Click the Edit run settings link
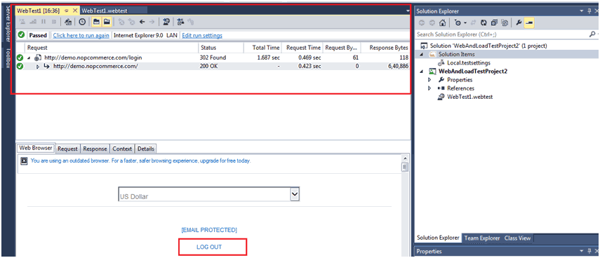The width and height of the screenshot is (600, 258). pyautogui.click(x=202, y=35)
